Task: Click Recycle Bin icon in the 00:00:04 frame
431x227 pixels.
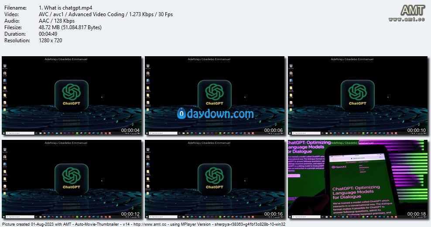Action: 5,66
